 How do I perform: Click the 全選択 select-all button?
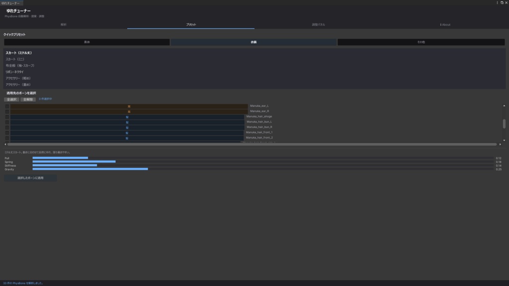[x=12, y=99]
